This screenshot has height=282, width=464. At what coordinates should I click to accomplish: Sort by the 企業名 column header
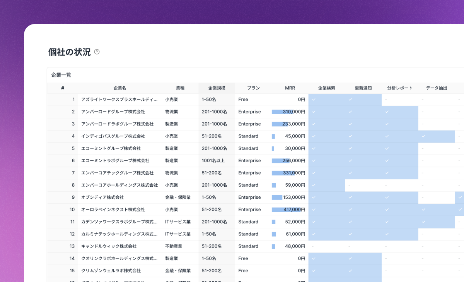(120, 88)
